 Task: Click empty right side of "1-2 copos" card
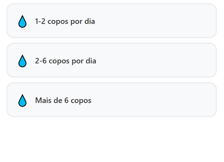click(177, 21)
